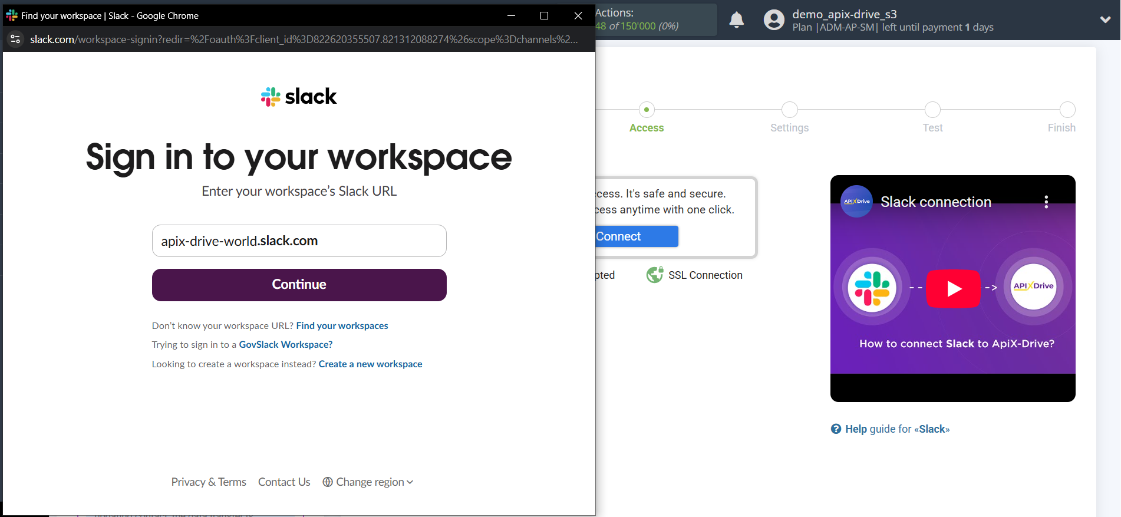This screenshot has height=517, width=1121.
Task: Click the Slack connection video title
Action: click(936, 202)
